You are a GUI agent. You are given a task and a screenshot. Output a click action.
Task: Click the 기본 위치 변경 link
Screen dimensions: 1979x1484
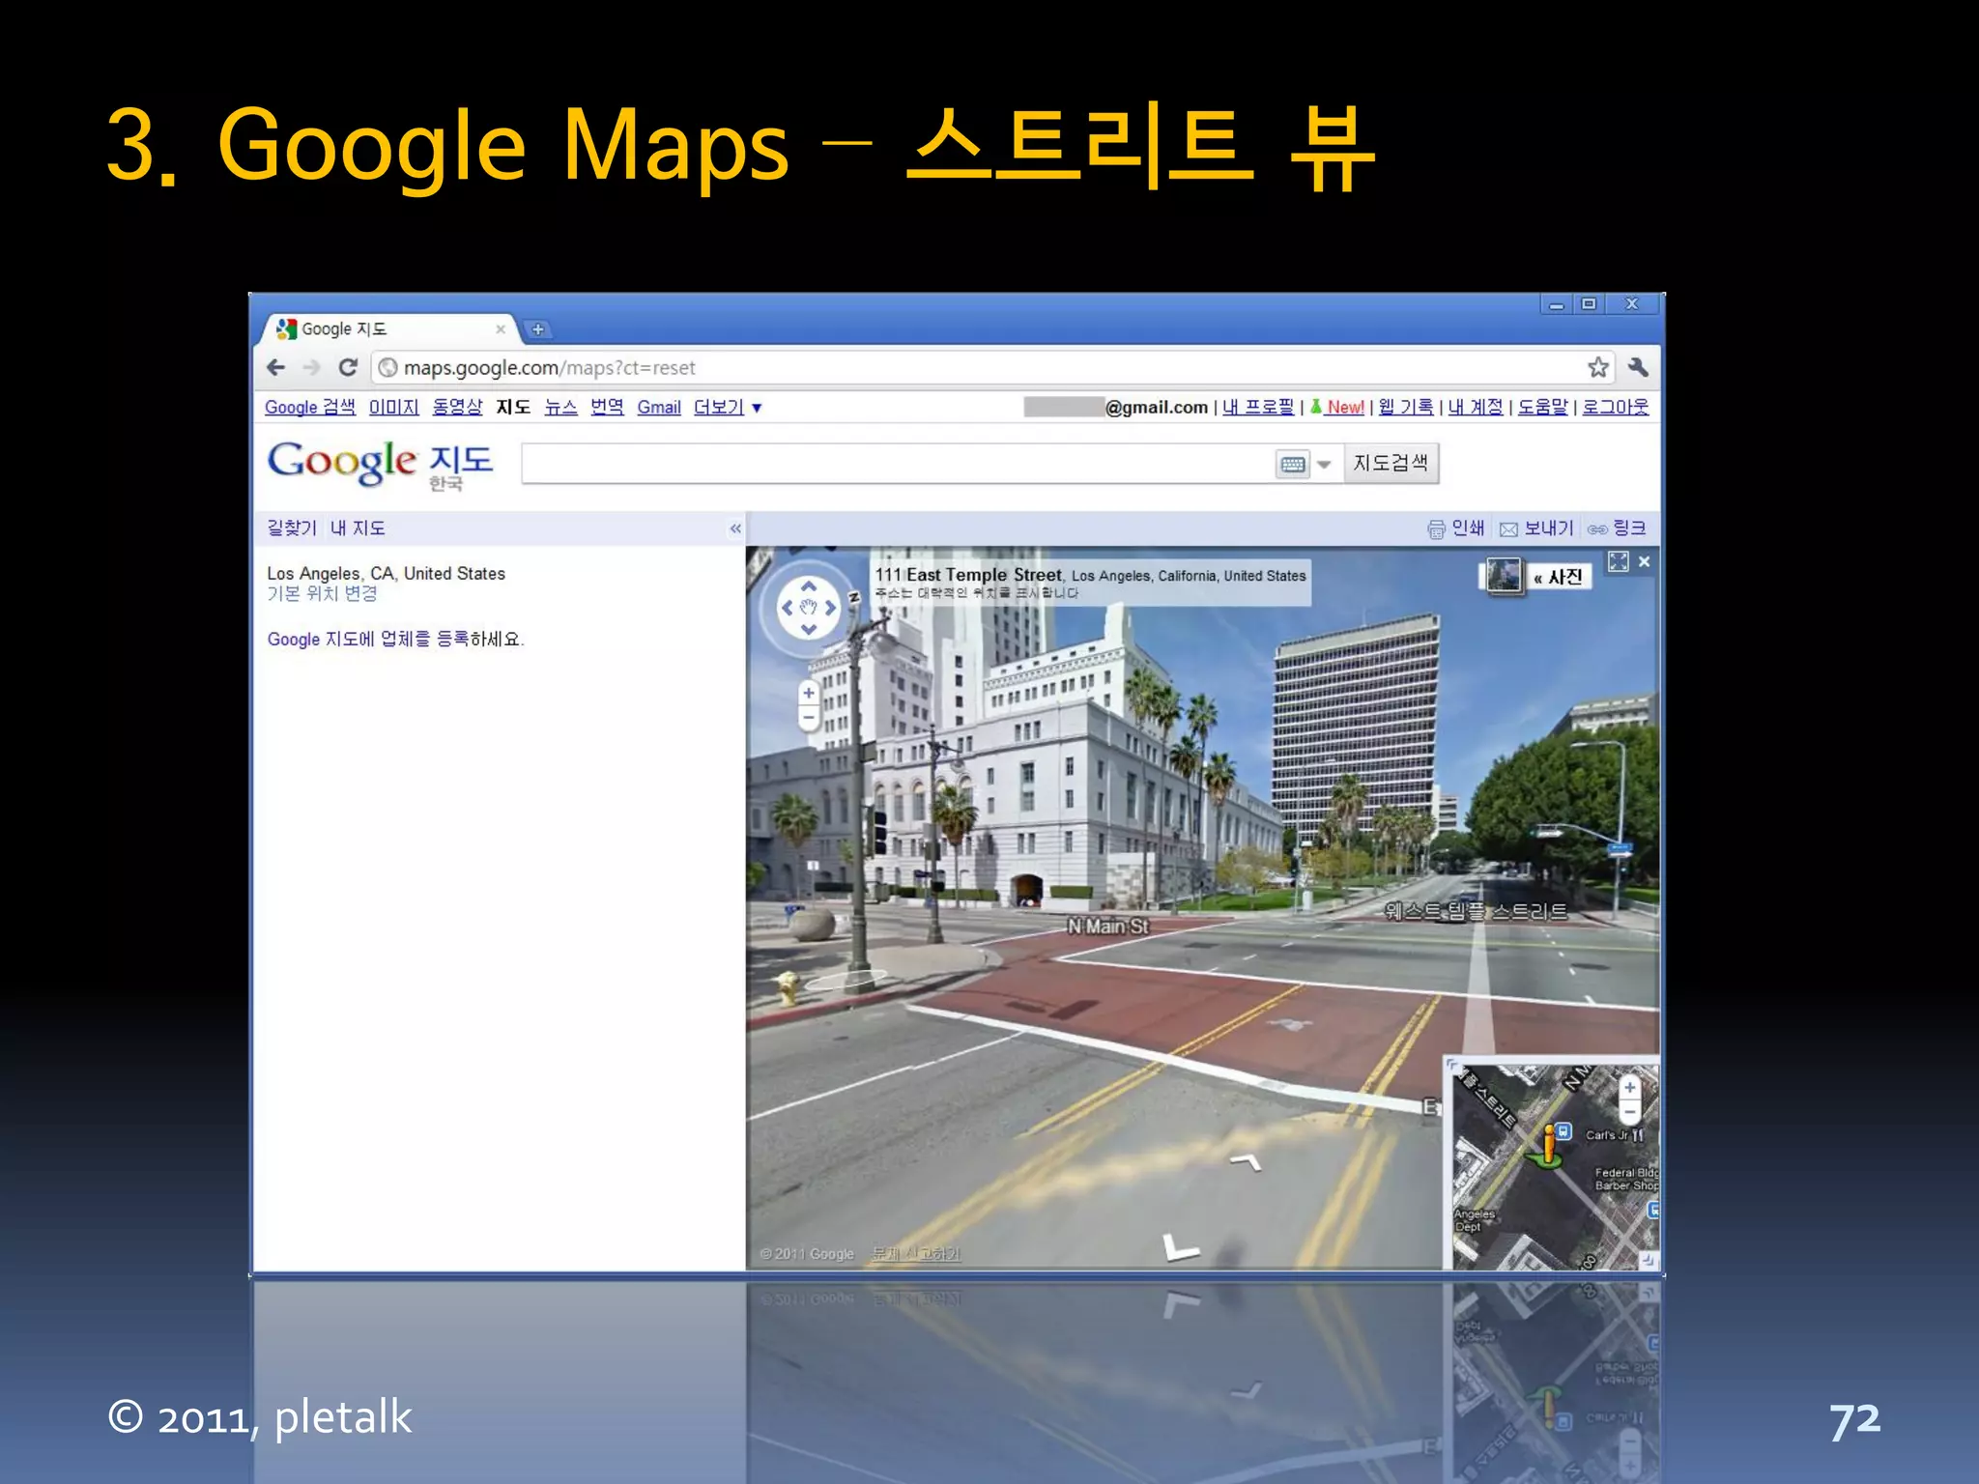point(322,593)
